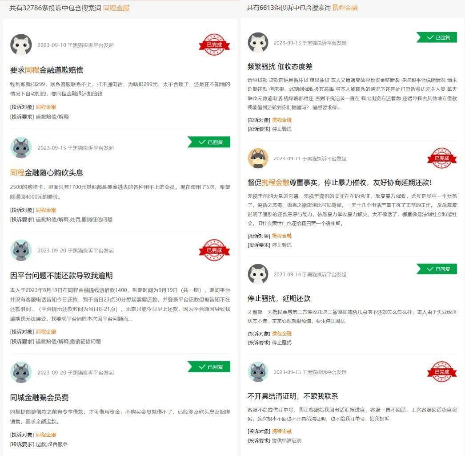Click the red 已完成 stamp on 因平台问题不能还款 complaint

pyautogui.click(x=214, y=250)
